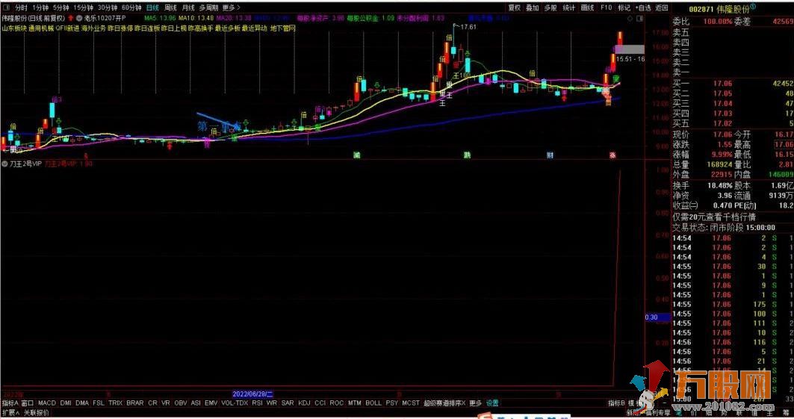
Task: Open the 指标A indicator group menu
Action: (10, 403)
